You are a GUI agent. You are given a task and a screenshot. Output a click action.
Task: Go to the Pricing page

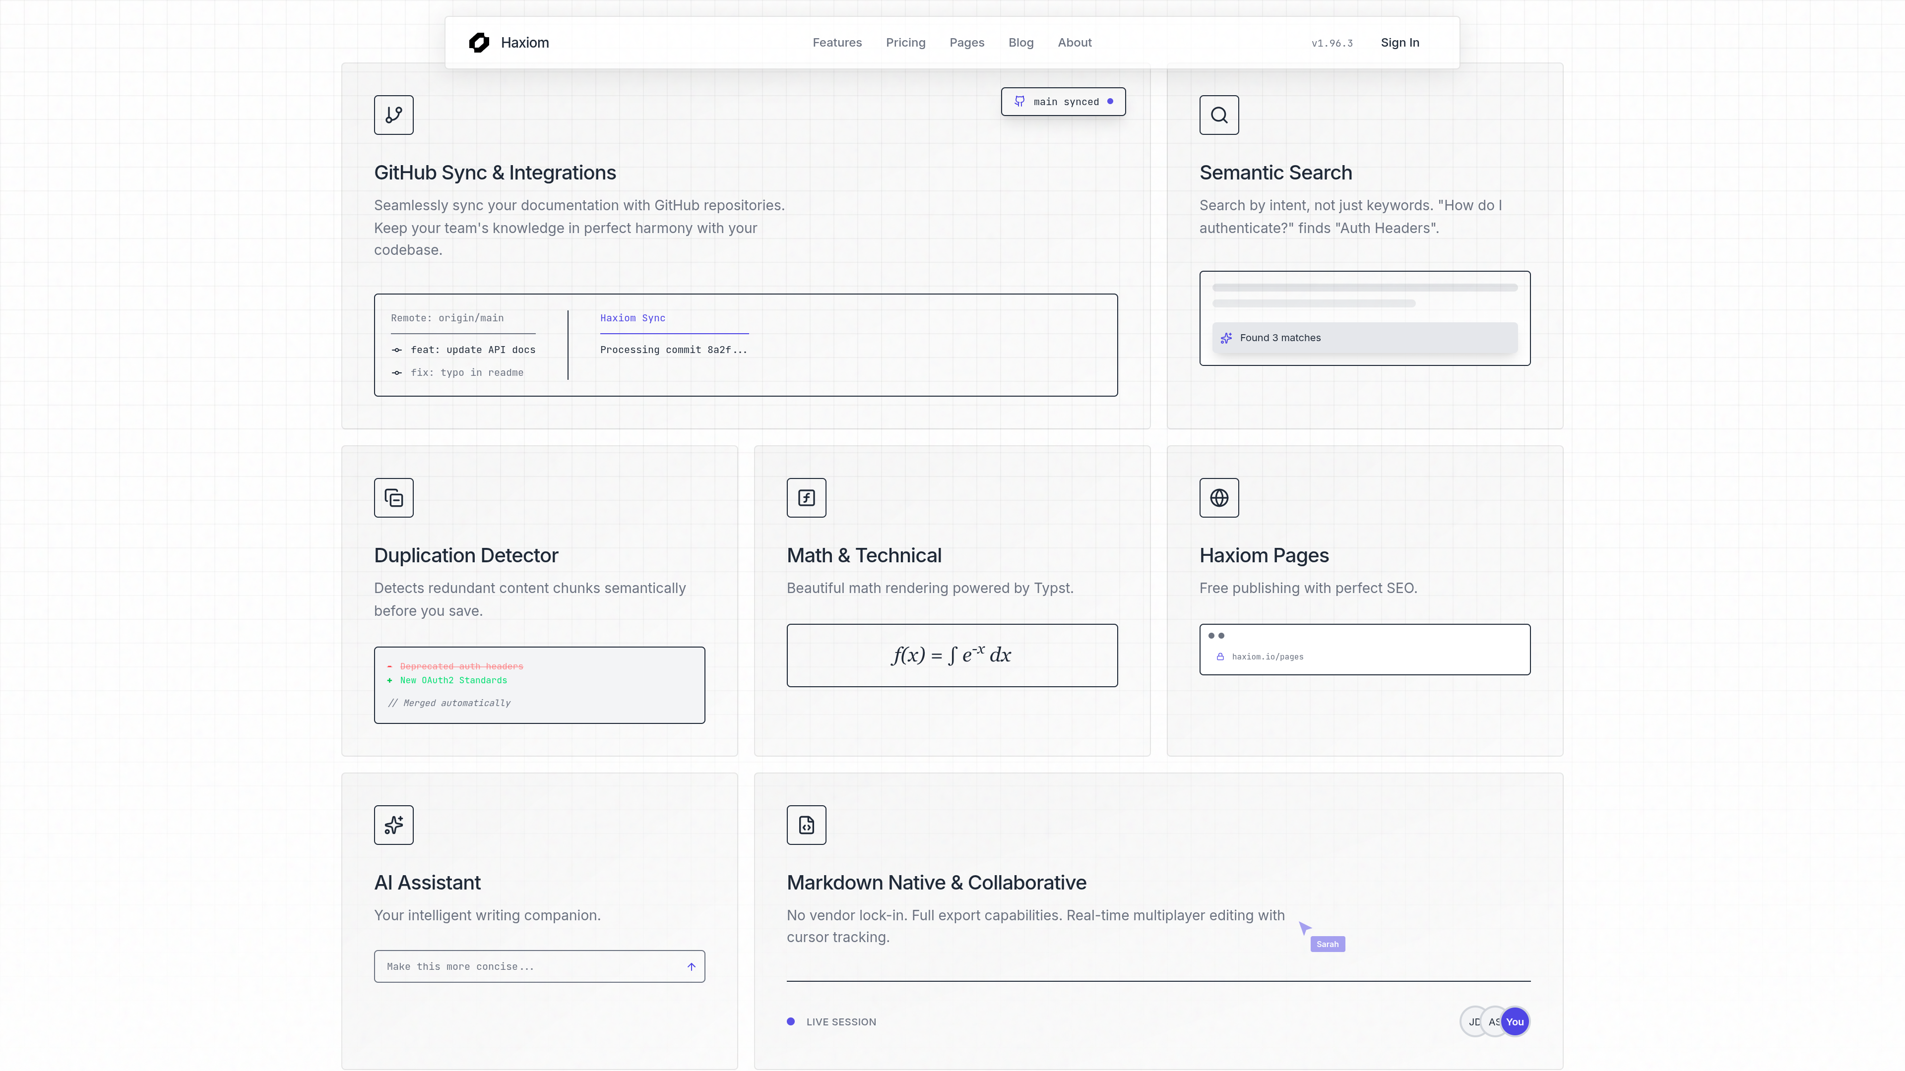tap(905, 43)
